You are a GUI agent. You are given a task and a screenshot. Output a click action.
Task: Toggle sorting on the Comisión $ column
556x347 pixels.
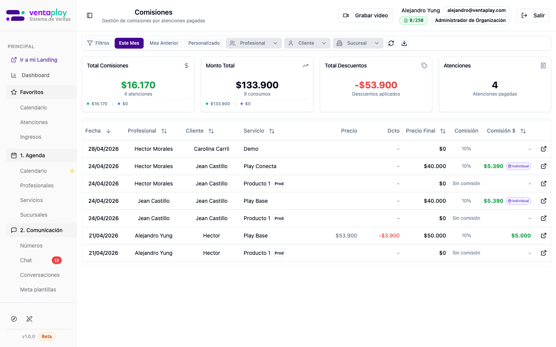[x=523, y=131]
